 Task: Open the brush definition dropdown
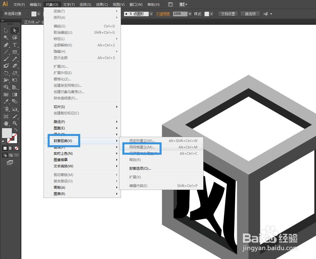(151, 14)
